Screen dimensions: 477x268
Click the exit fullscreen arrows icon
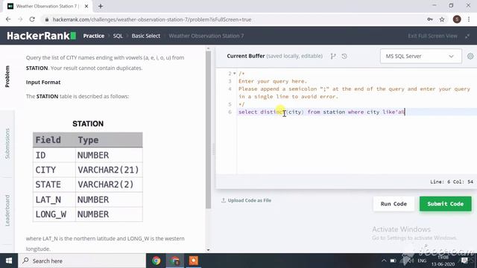(467, 36)
